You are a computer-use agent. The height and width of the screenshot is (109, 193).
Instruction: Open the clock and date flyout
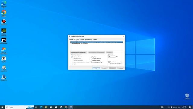point(184,107)
